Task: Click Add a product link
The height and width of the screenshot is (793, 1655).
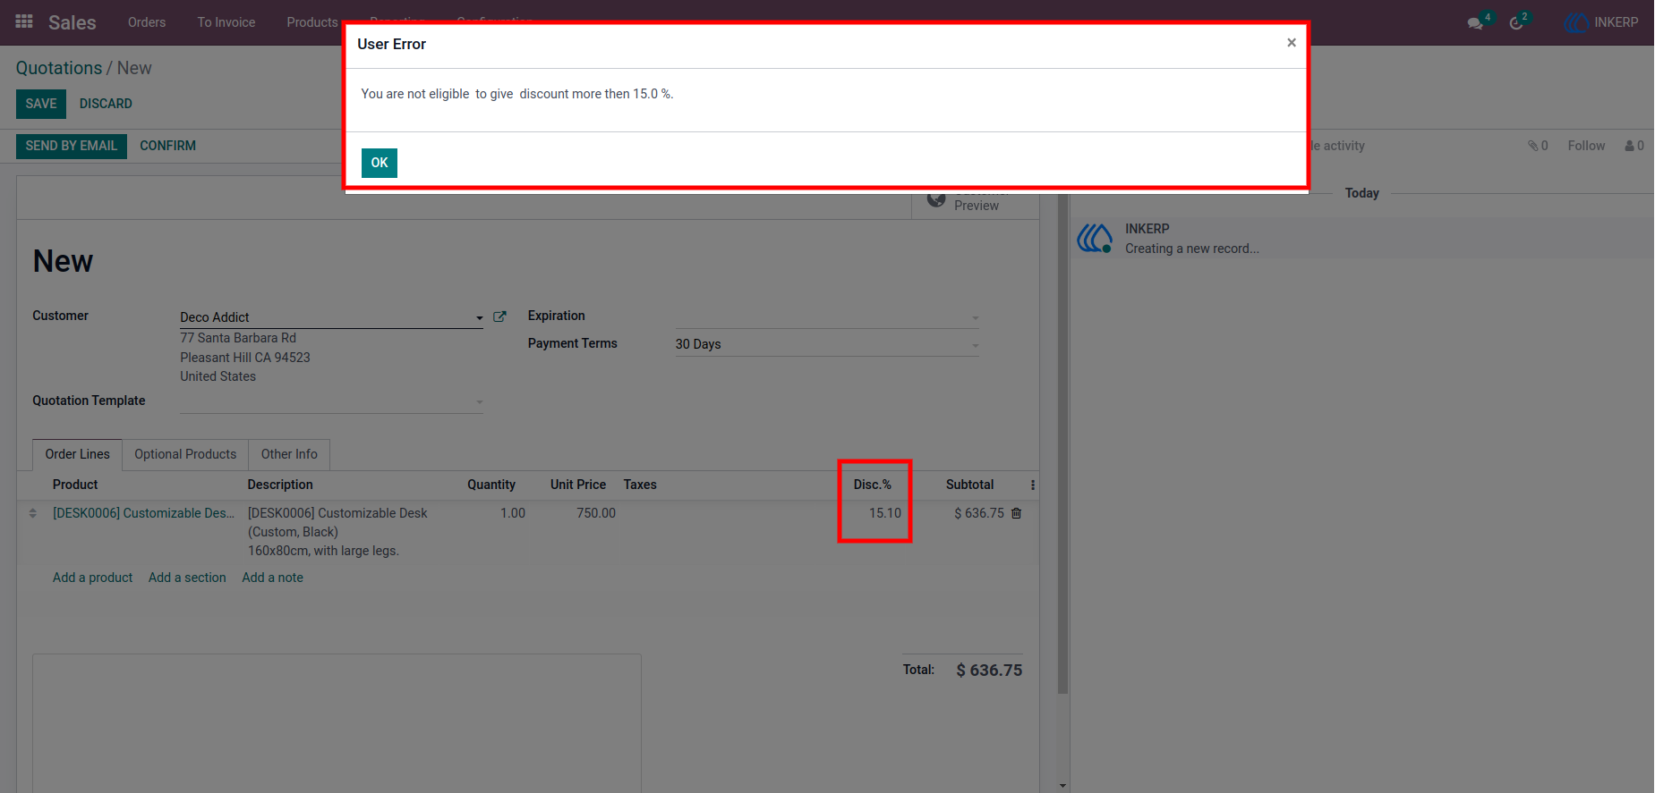Action: pyautogui.click(x=92, y=578)
